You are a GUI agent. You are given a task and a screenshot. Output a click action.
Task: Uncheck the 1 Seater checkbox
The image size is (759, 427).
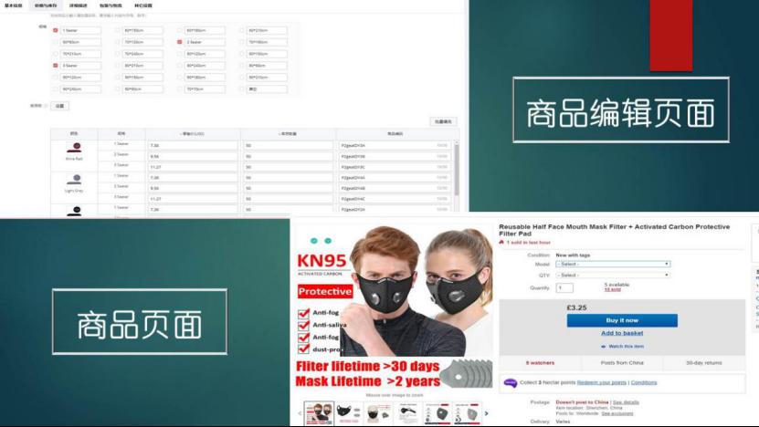(x=55, y=30)
